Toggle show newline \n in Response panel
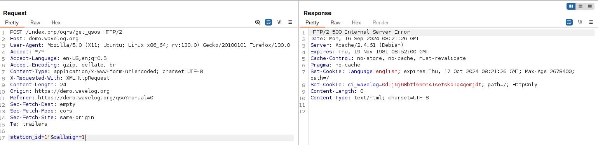598x145 pixels. (580, 22)
